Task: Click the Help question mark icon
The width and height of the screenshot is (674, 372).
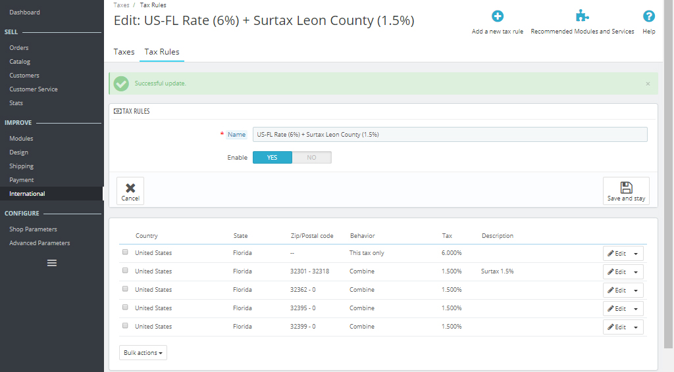Action: [648, 16]
